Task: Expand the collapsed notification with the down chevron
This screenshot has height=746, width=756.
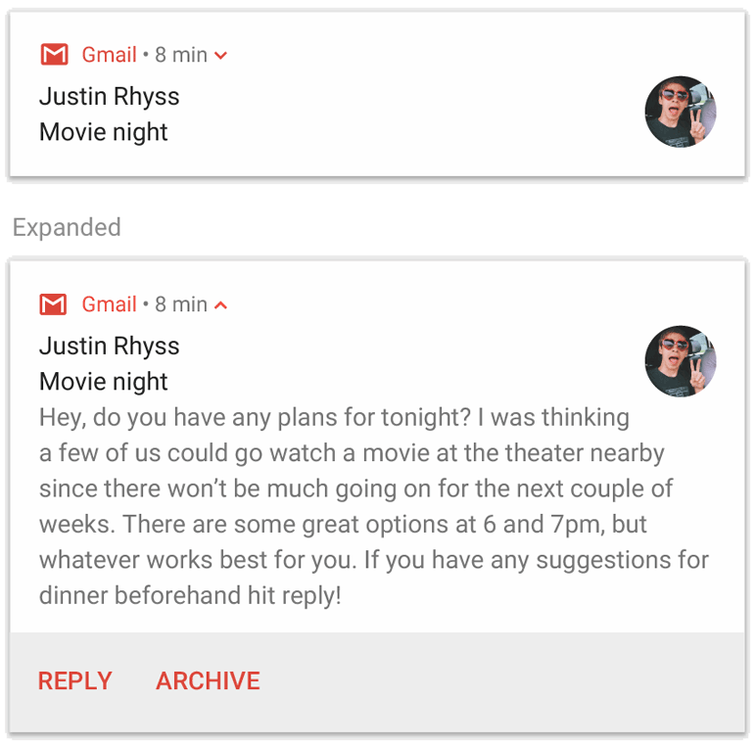Action: pos(221,56)
